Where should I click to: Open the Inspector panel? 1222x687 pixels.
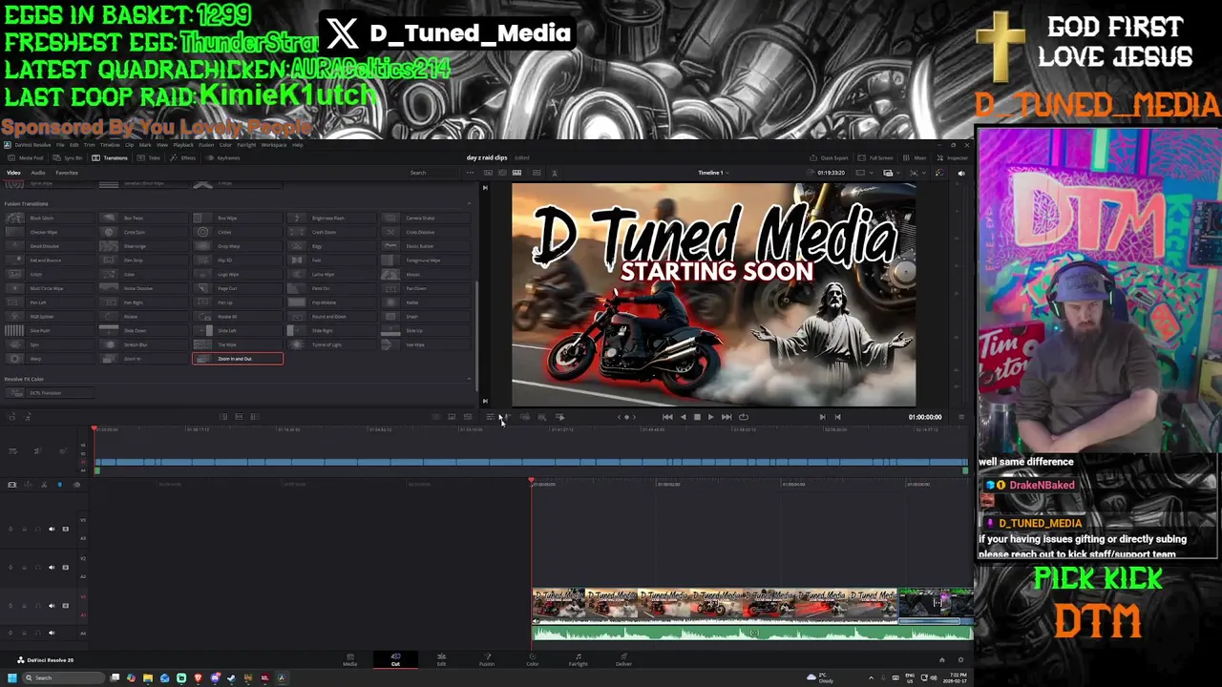click(x=951, y=158)
